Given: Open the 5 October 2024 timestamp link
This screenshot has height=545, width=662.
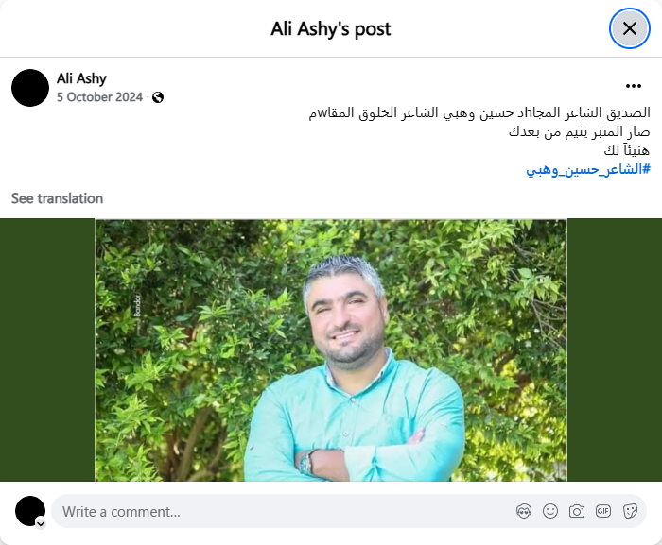Looking at the screenshot, I should [x=99, y=97].
